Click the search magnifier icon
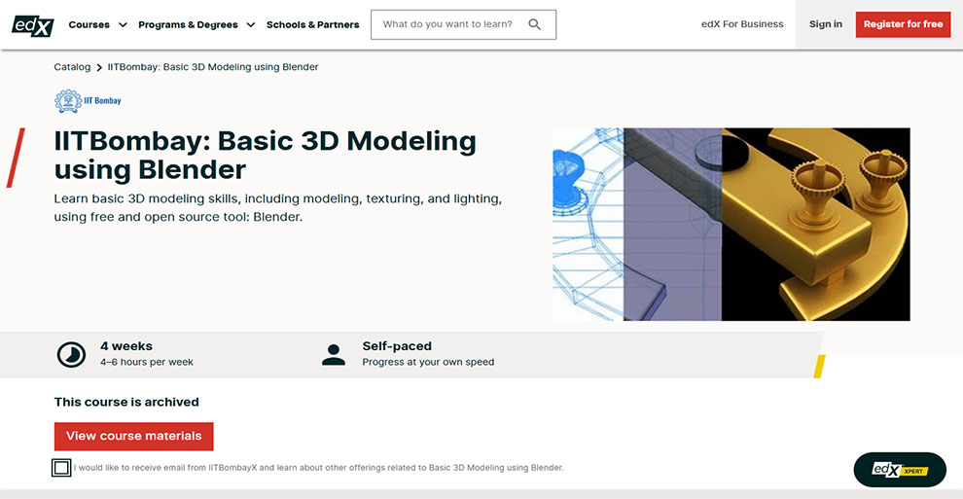Screen dimensions: 963x499 point(535,24)
